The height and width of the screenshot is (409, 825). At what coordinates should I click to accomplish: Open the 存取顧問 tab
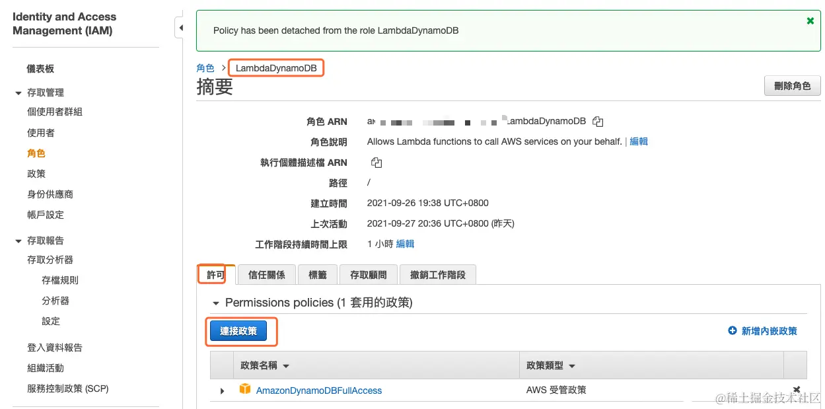369,275
